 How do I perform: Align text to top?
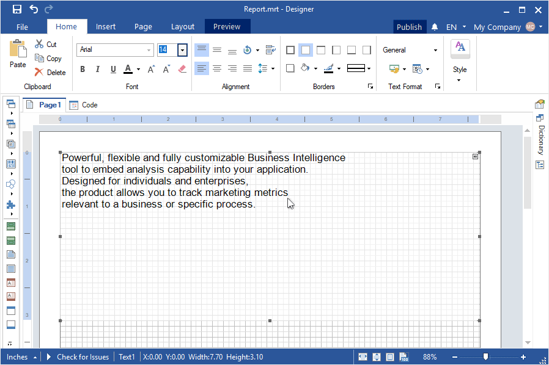(x=202, y=50)
